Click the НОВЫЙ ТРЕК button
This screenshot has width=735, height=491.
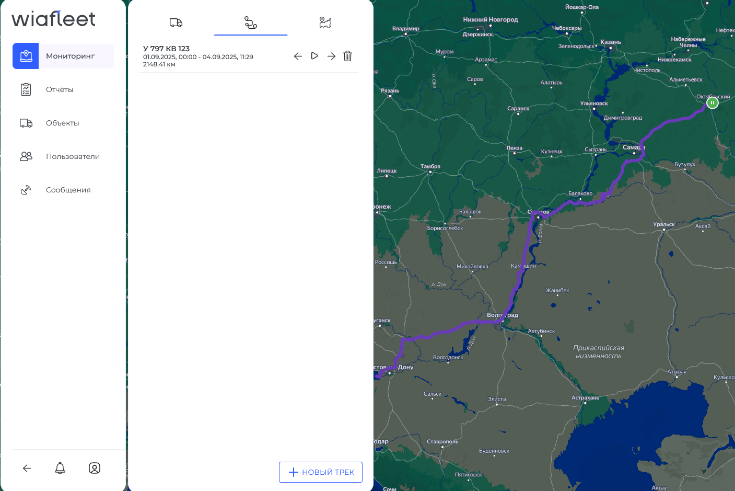pos(321,472)
